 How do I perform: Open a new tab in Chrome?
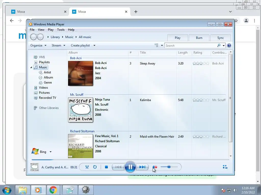tap(136, 12)
